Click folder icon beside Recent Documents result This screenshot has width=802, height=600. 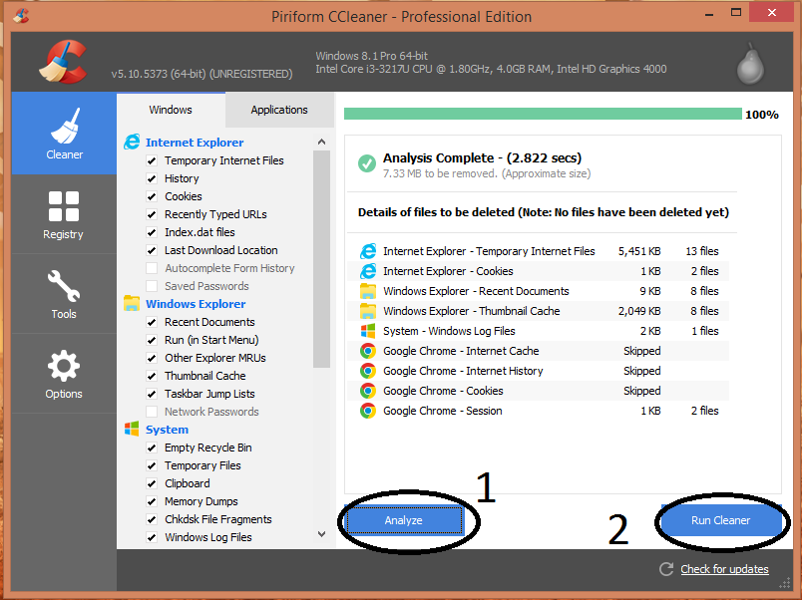368,291
